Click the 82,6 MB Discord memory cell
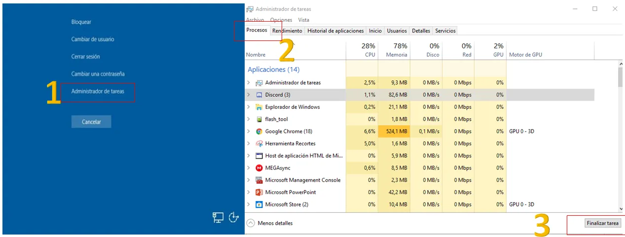Viewport: 625px width, 237px height. [394, 95]
